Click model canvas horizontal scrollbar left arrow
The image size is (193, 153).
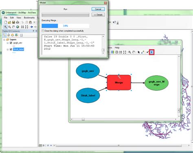coord(72,119)
